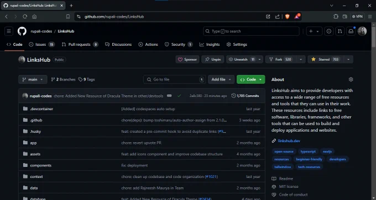This screenshot has height=200, width=376.
Task: Open the app folder
Action: click(33, 143)
